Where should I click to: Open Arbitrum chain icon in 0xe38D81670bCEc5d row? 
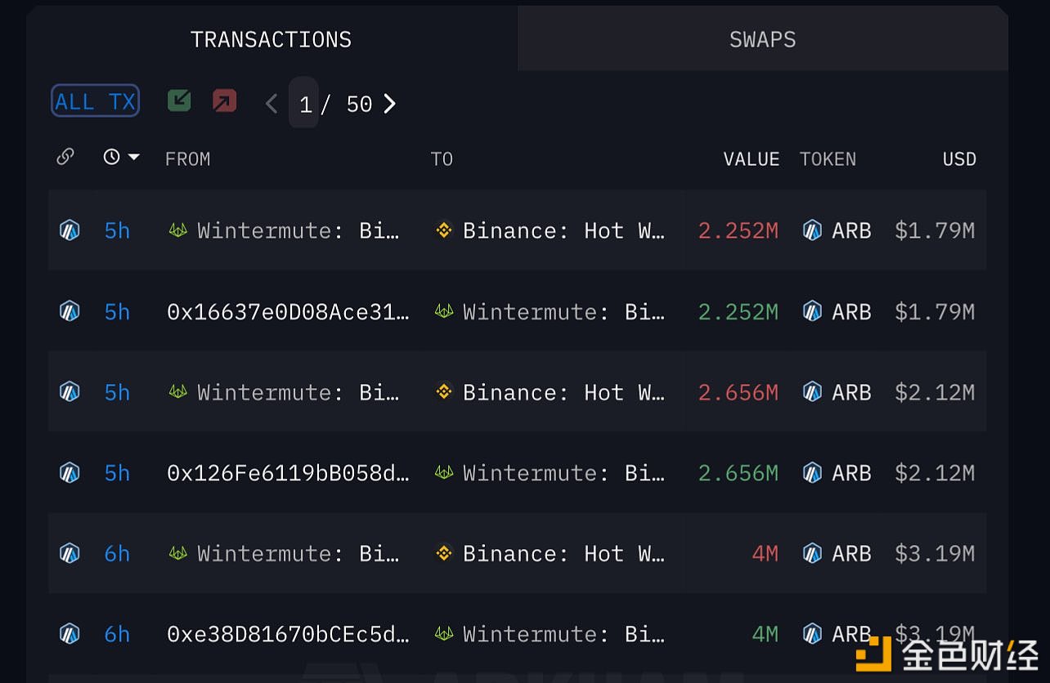pyautogui.click(x=70, y=634)
